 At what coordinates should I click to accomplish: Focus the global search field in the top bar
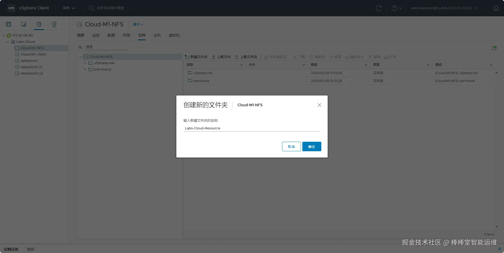111,8
